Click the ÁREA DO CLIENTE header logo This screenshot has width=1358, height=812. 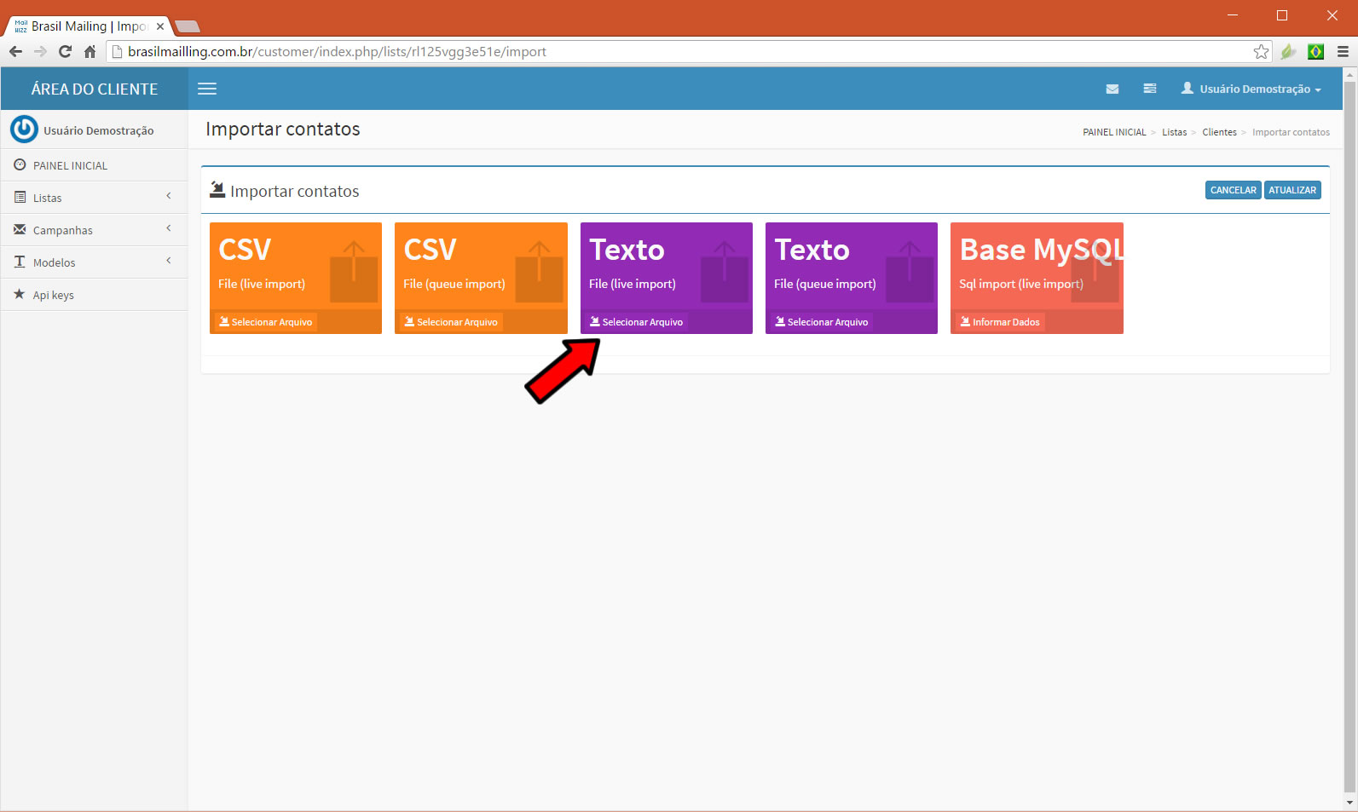click(x=95, y=89)
